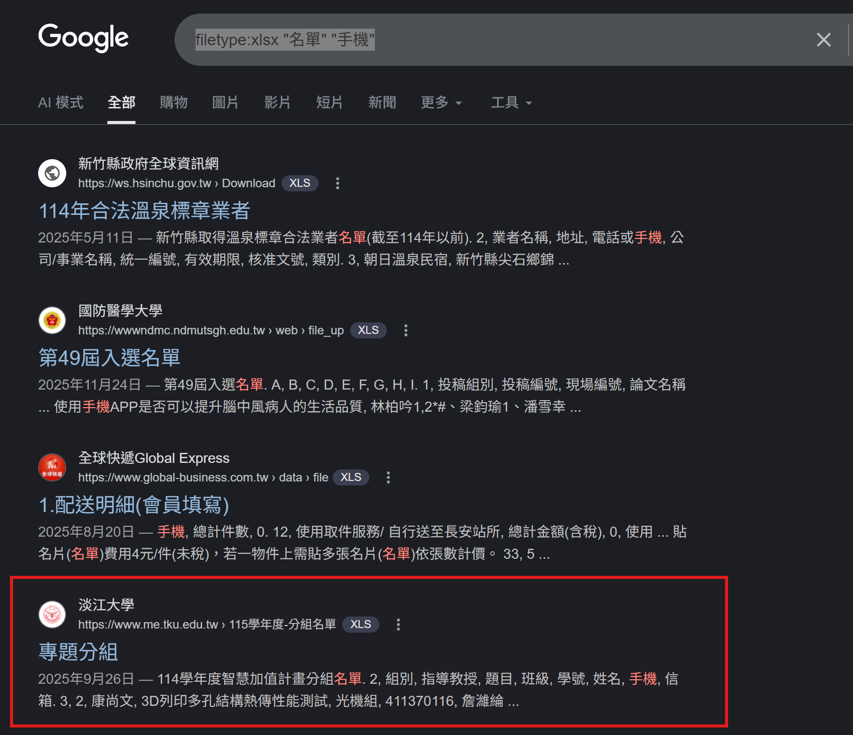Click the XLS badge on the global-business.com.tw result
853x735 pixels.
(x=351, y=477)
